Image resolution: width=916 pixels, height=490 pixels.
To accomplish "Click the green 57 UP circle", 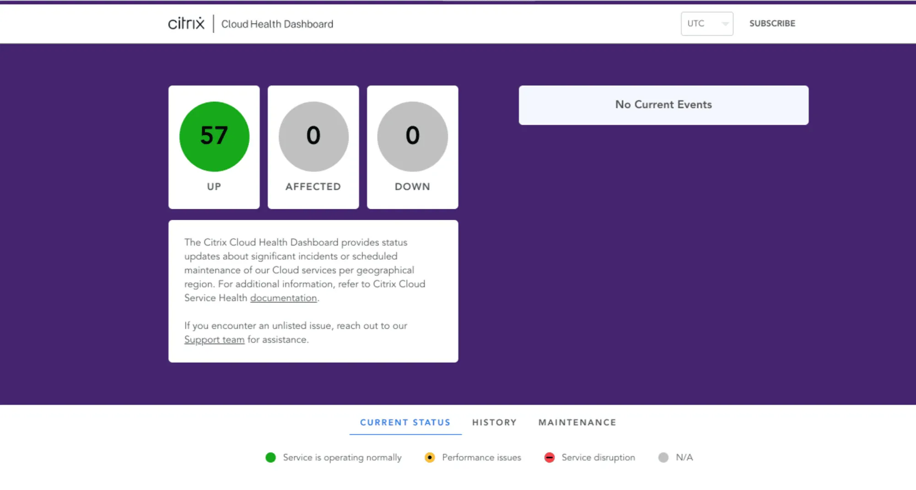I will click(x=214, y=136).
